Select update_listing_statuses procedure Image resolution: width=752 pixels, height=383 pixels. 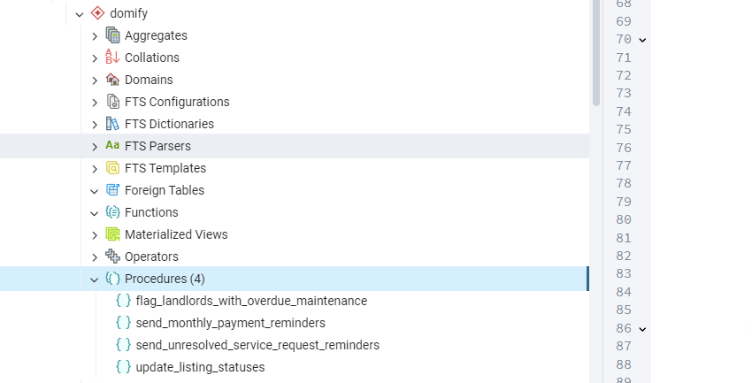[200, 367]
